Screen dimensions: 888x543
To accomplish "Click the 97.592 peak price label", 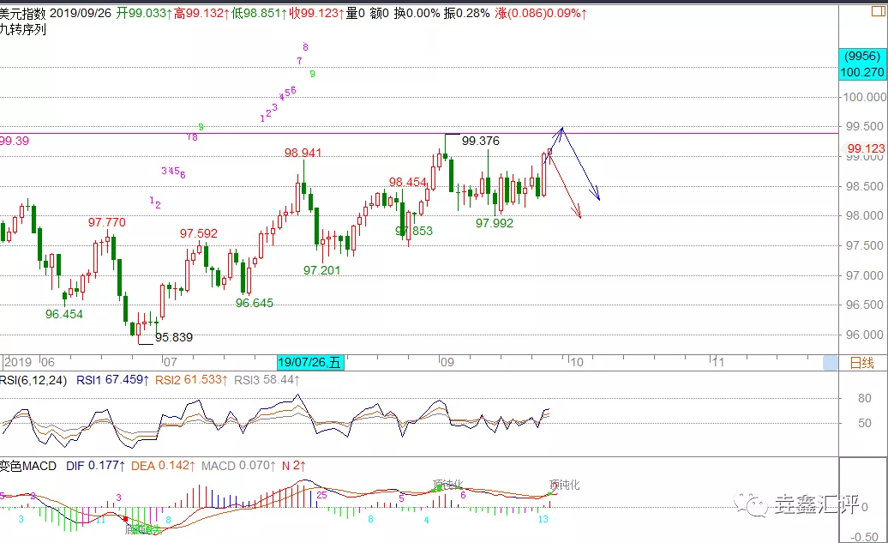I will coord(199,233).
